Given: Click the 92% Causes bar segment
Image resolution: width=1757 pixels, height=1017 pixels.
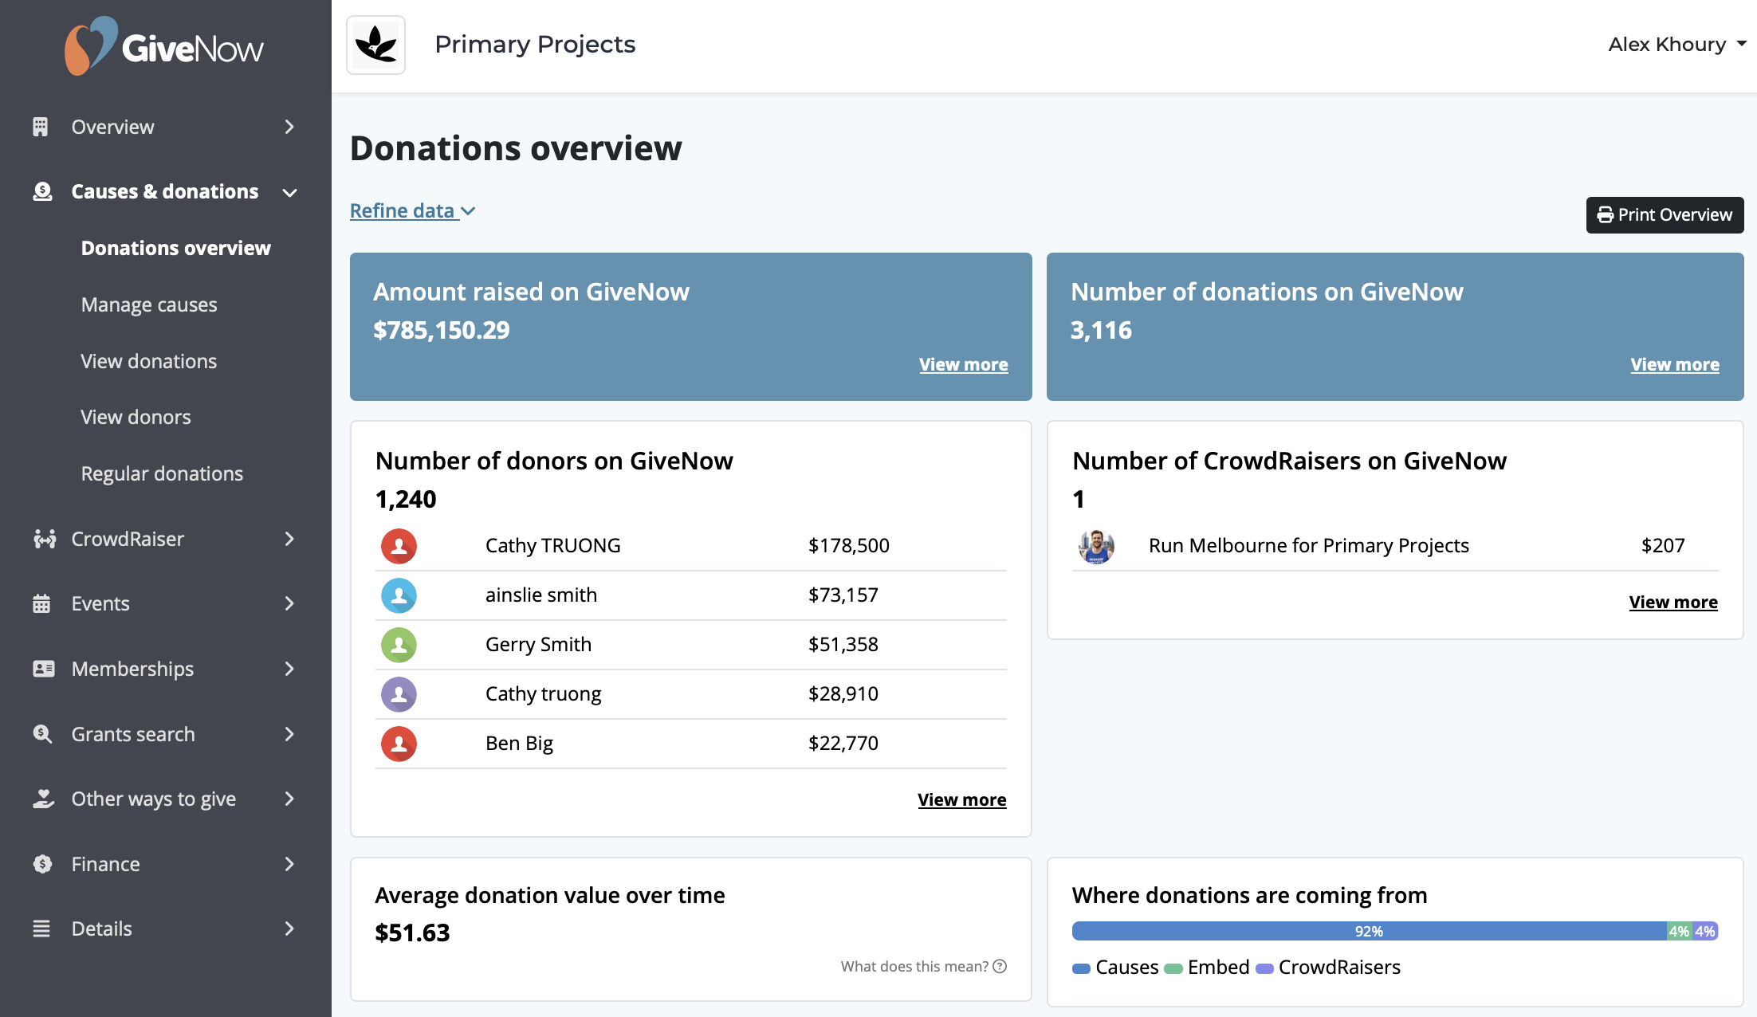Looking at the screenshot, I should (1369, 931).
